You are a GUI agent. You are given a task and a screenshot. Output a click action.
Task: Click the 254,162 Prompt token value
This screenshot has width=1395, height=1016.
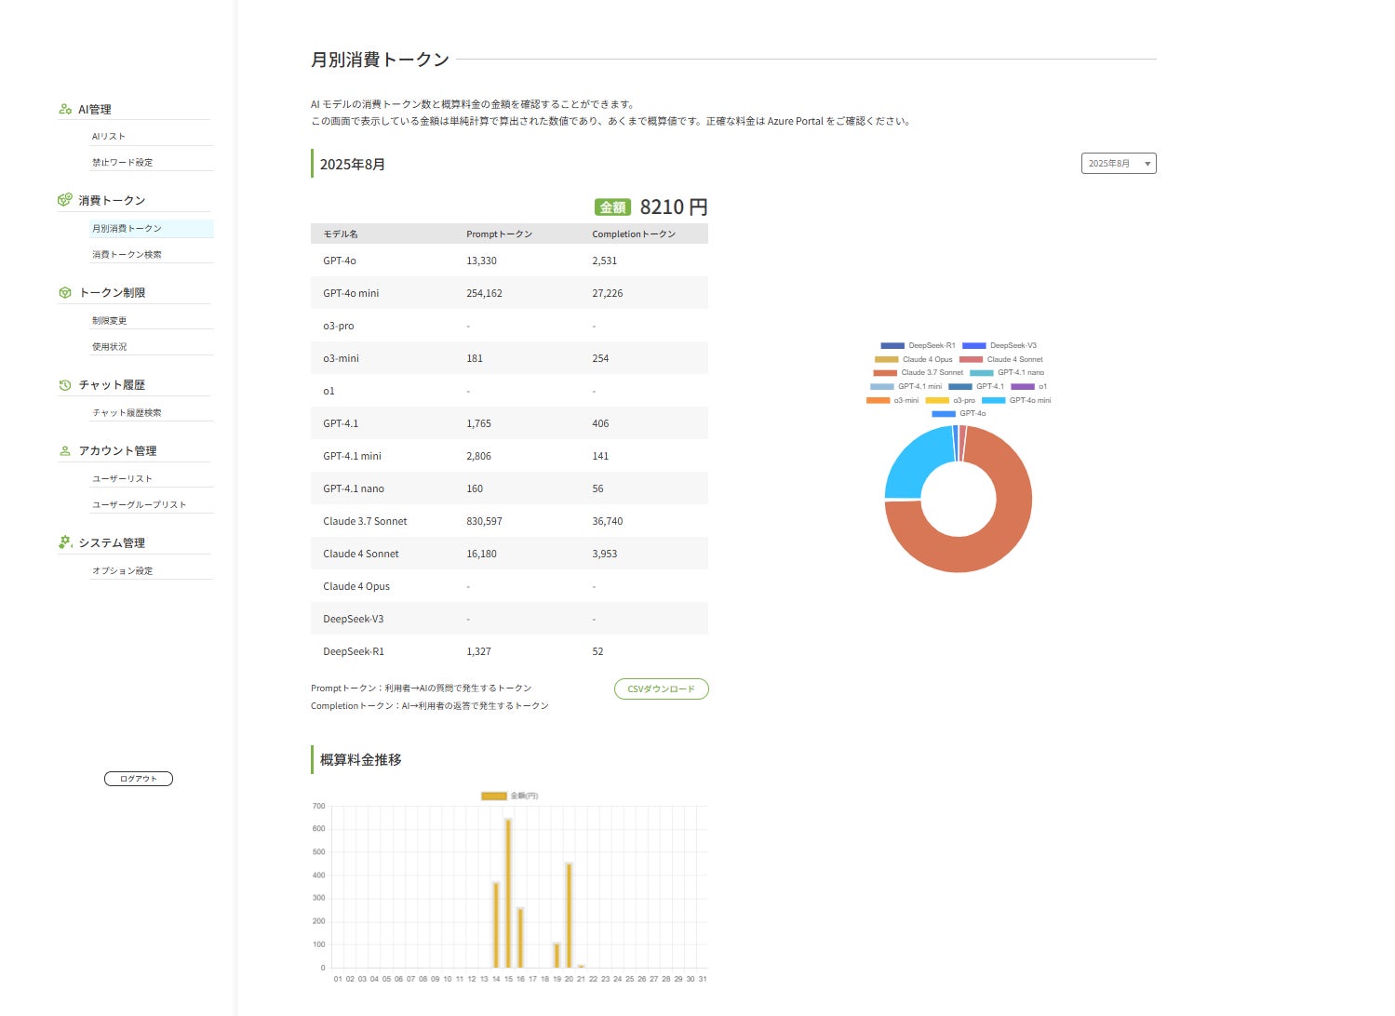coord(484,293)
